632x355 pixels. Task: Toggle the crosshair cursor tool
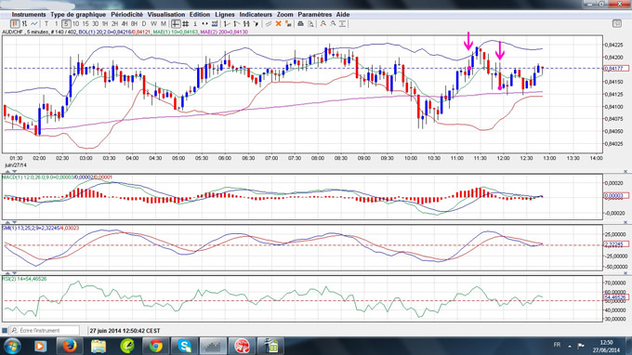coord(176,24)
